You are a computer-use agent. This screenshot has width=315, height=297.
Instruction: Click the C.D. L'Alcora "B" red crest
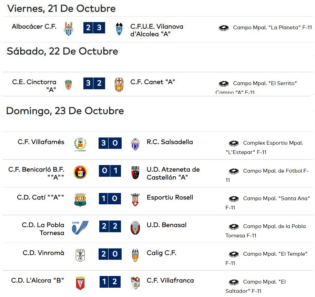(80, 283)
